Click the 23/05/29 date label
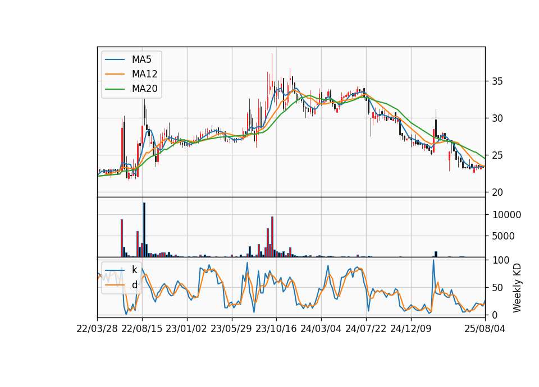This screenshot has width=539, height=387. tap(231, 329)
